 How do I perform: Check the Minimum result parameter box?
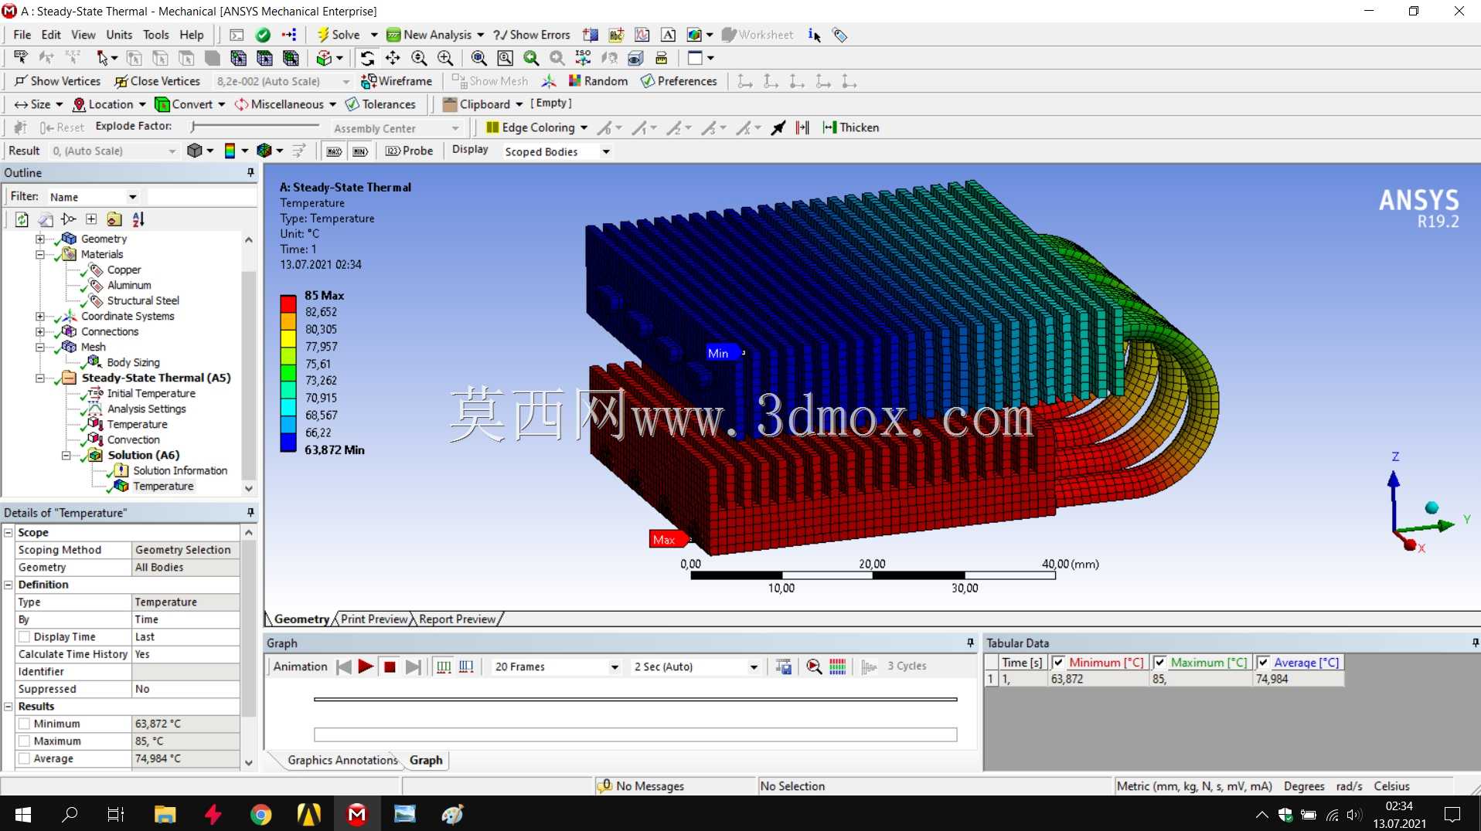pos(25,724)
